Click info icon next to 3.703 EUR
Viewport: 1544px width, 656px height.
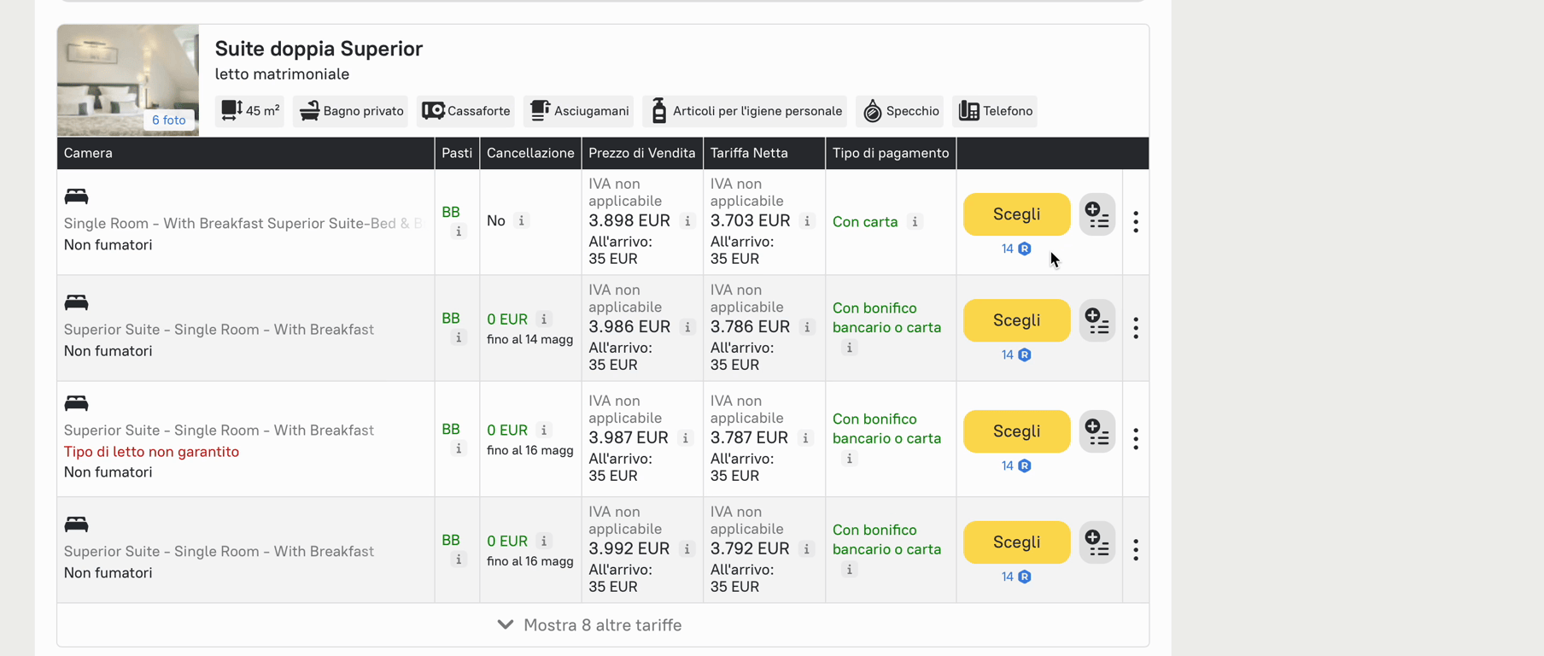pos(807,220)
